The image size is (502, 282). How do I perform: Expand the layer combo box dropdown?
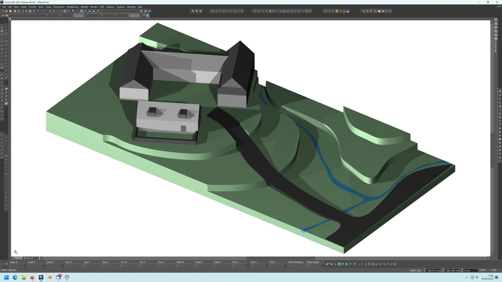click(139, 11)
